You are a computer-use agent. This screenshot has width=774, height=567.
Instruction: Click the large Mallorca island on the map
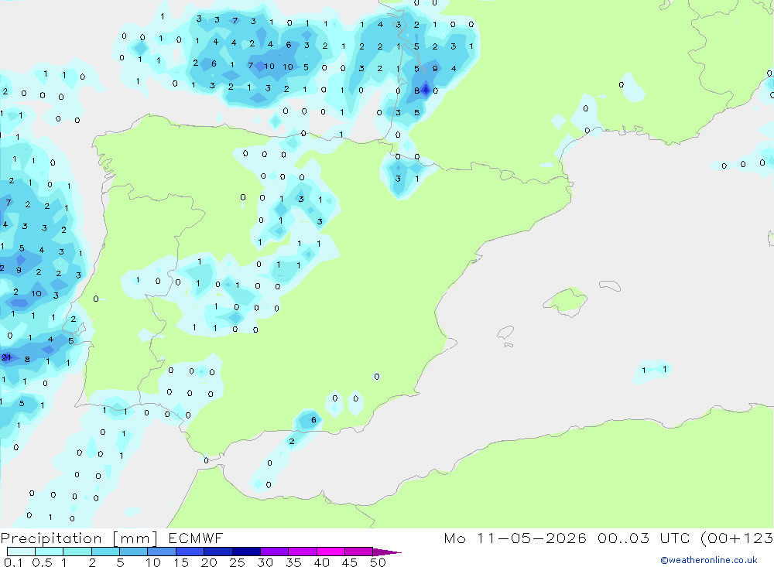(x=566, y=301)
